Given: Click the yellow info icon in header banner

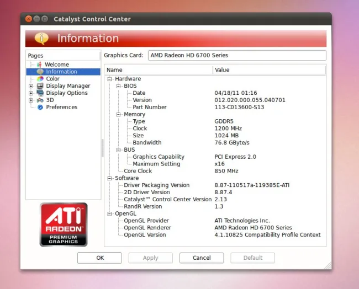Looking at the screenshot, I should click(x=41, y=39).
